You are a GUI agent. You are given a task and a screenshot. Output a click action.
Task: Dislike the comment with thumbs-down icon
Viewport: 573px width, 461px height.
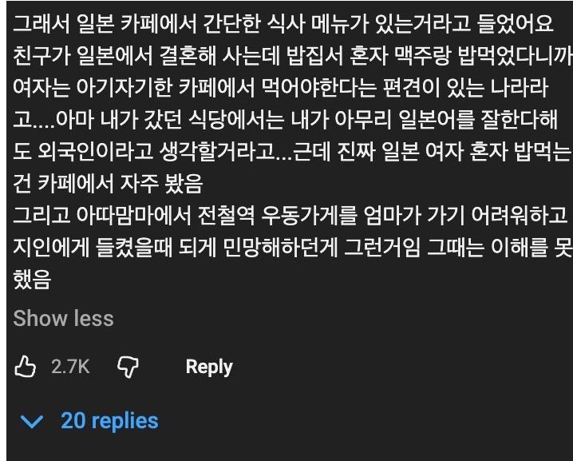coord(128,367)
